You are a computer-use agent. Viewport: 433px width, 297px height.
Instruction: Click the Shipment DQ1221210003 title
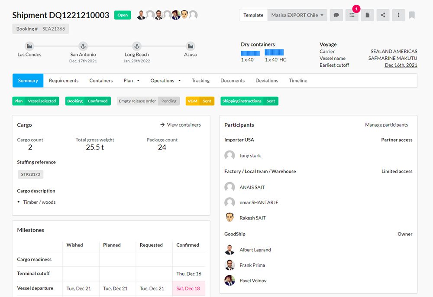pos(61,15)
